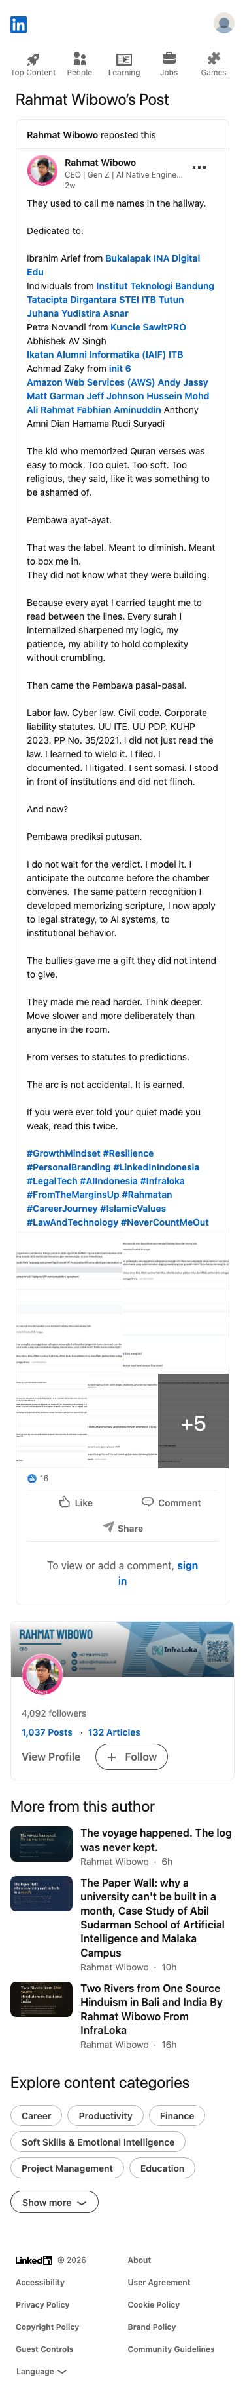Follow Rahmat Wibowo
The image size is (245, 2398).
pyautogui.click(x=132, y=1757)
